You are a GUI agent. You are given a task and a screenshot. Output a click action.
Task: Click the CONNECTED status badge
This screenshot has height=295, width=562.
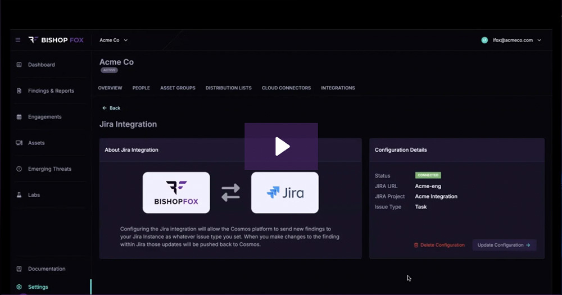[x=428, y=175]
